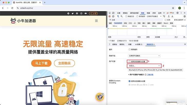
Task: Check 使用浏览器默认设置 under 用户代理
Action: (x=130, y=62)
